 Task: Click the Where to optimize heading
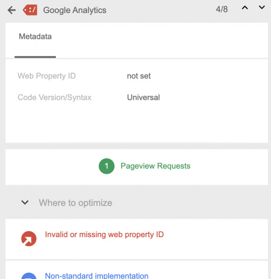point(76,203)
